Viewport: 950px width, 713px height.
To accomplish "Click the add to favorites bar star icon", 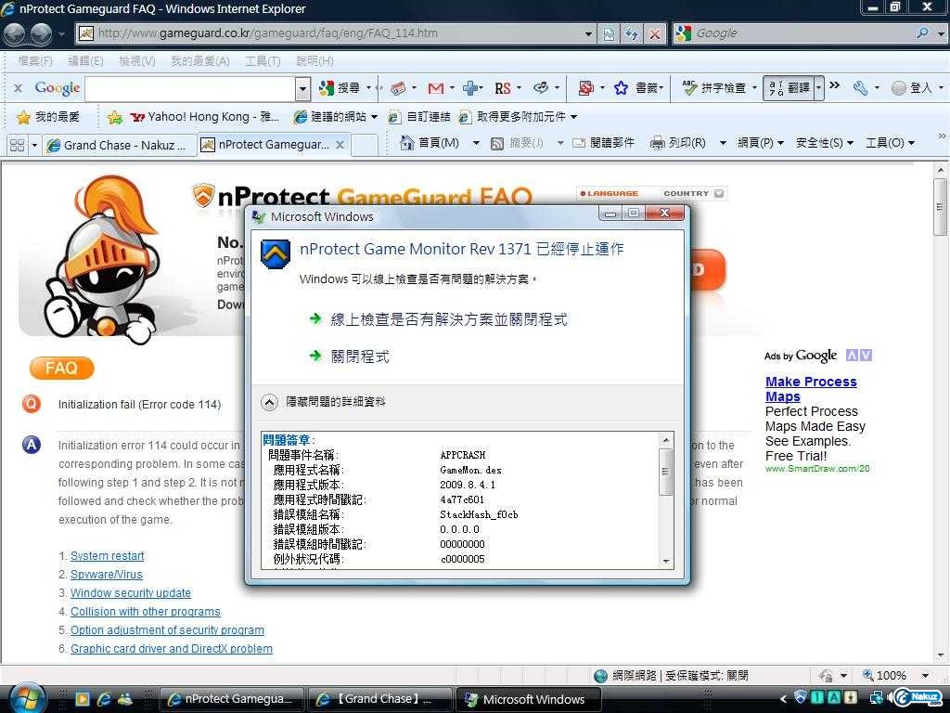I will 114,117.
